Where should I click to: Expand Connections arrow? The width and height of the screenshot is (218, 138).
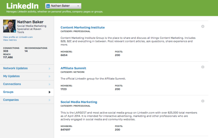pos(49,84)
